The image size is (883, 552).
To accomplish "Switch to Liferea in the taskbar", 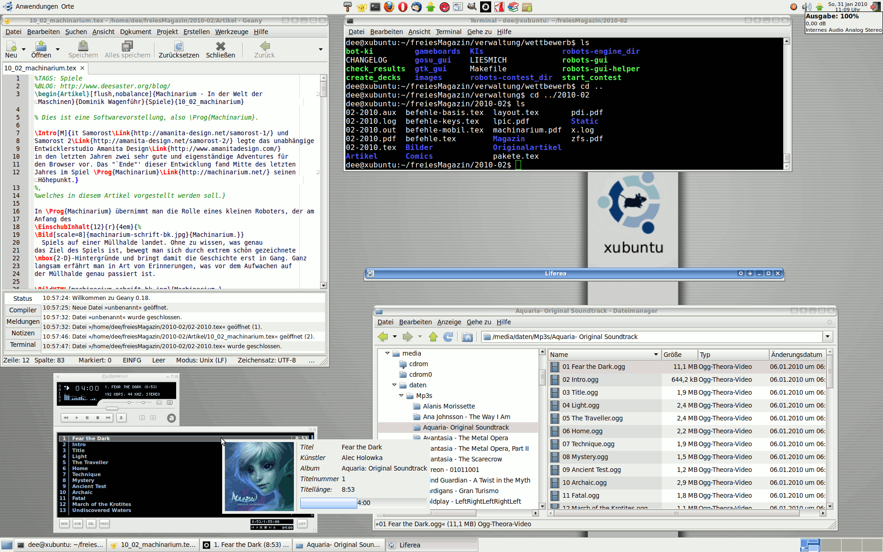I will coord(431,545).
